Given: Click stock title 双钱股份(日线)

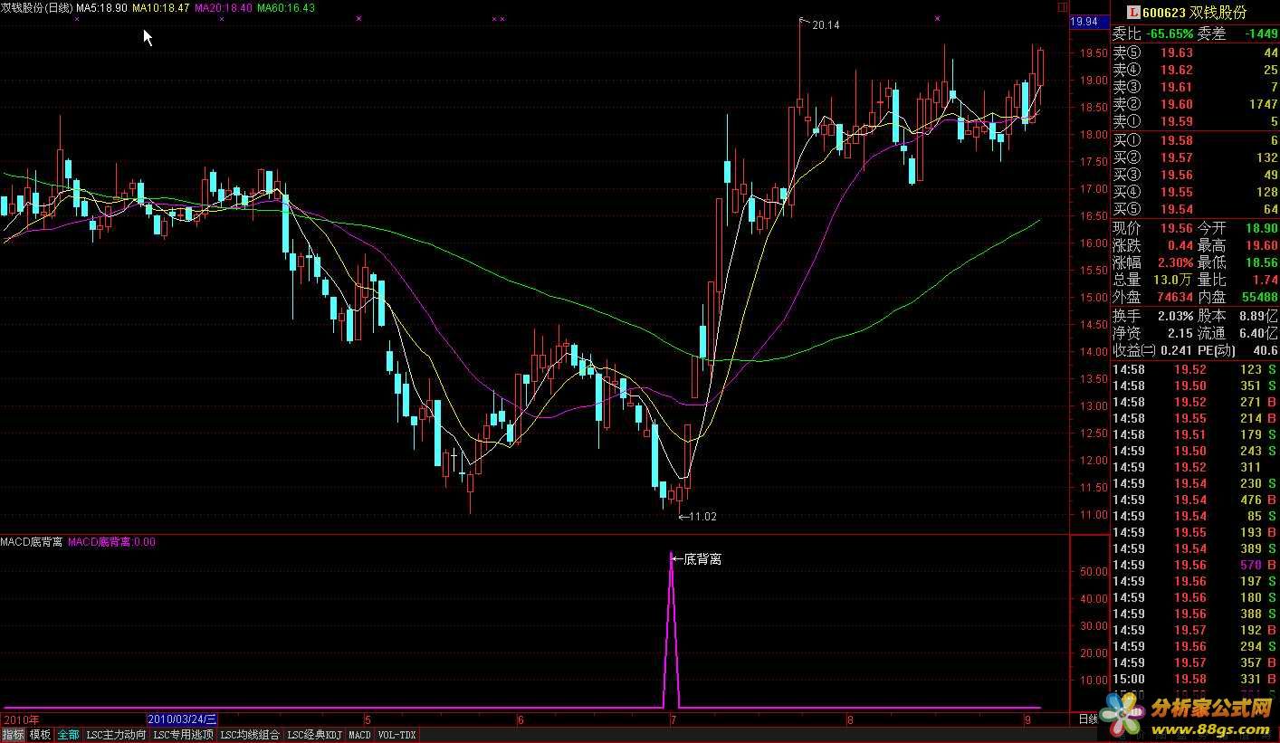Looking at the screenshot, I should pos(36,7).
